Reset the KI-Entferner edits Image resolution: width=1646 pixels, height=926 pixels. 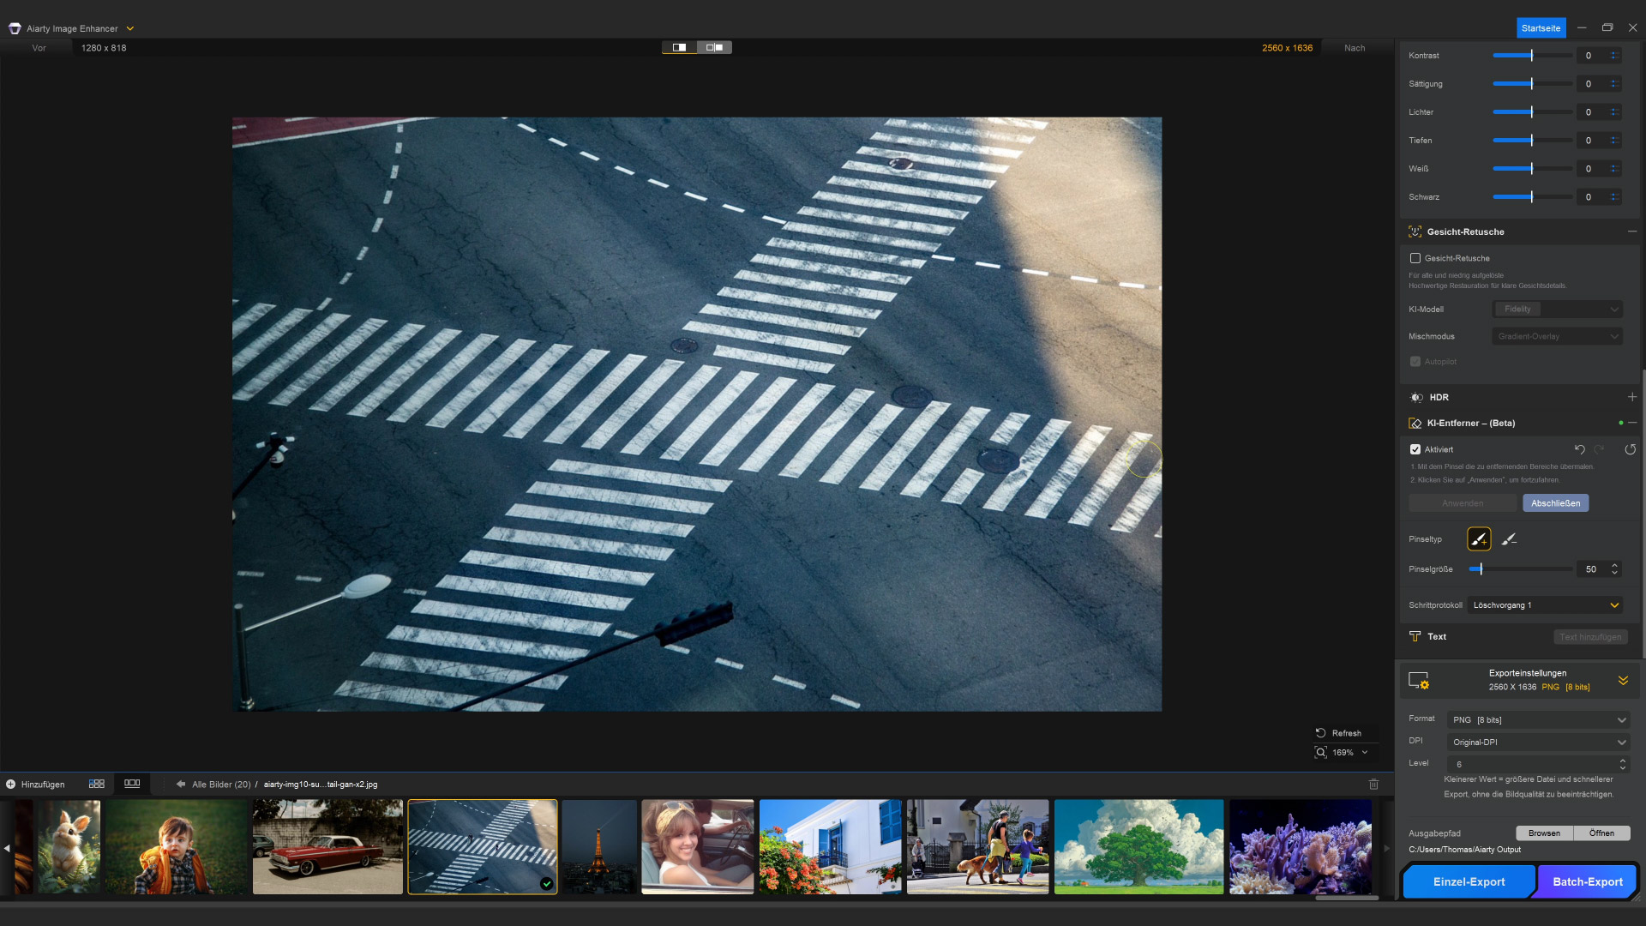[x=1630, y=449]
